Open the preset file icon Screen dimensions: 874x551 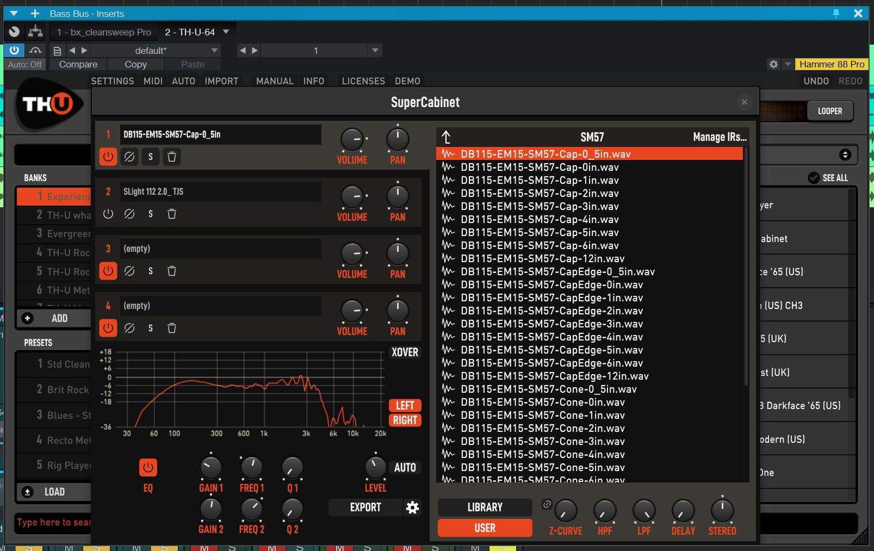click(57, 51)
